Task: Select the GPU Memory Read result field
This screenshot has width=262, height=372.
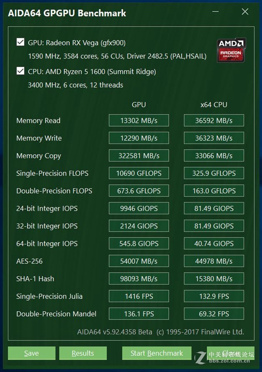Action: (x=139, y=120)
